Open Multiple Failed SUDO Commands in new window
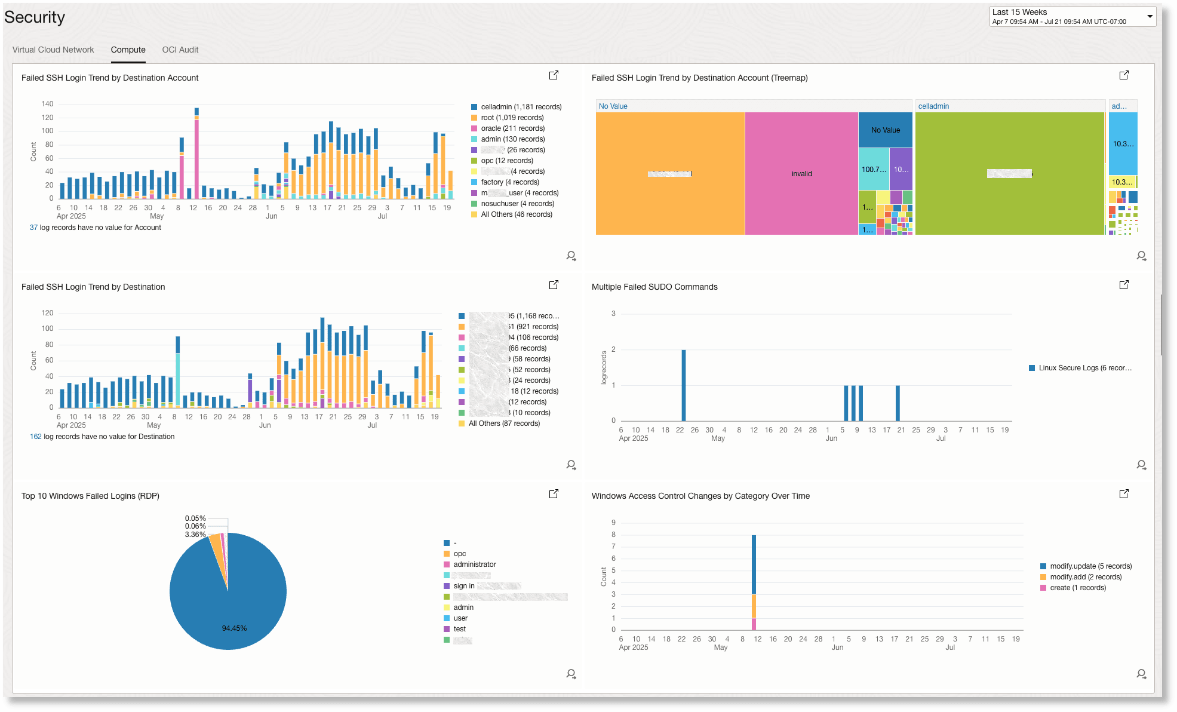The height and width of the screenshot is (712, 1177). pos(1124,285)
